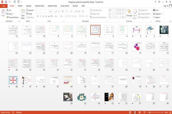Screen dimensions: 172x114
Task: Expand the Layout dropdown
Action: click(30, 10)
